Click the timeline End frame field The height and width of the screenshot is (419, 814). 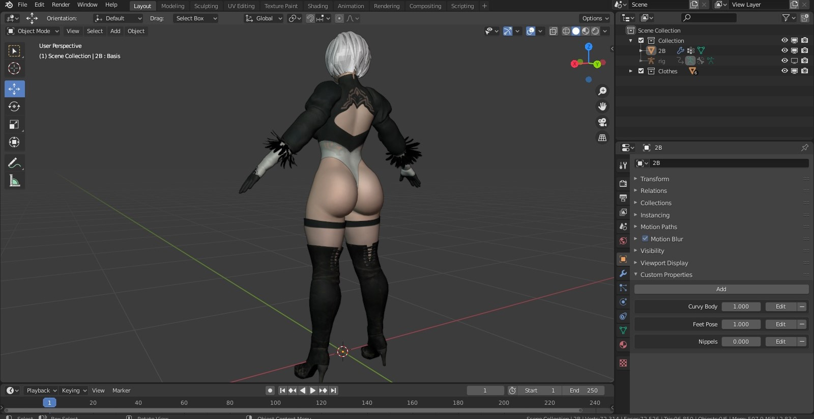coord(584,390)
